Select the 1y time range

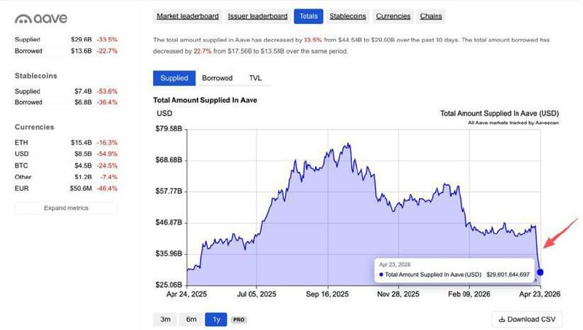pos(216,319)
